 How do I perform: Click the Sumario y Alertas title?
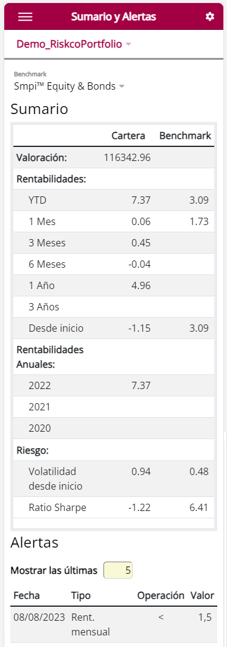(114, 16)
